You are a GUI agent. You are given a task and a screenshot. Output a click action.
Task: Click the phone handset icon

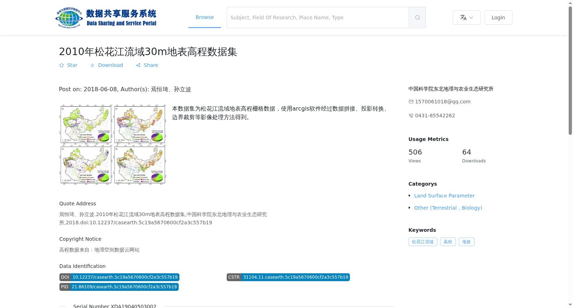pos(411,116)
